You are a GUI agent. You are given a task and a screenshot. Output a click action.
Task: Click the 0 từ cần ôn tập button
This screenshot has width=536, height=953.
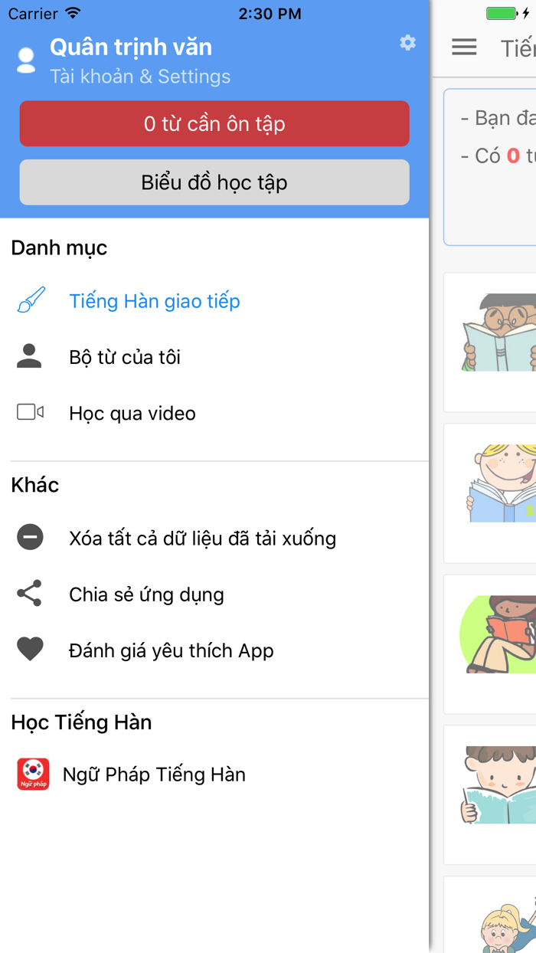(214, 123)
